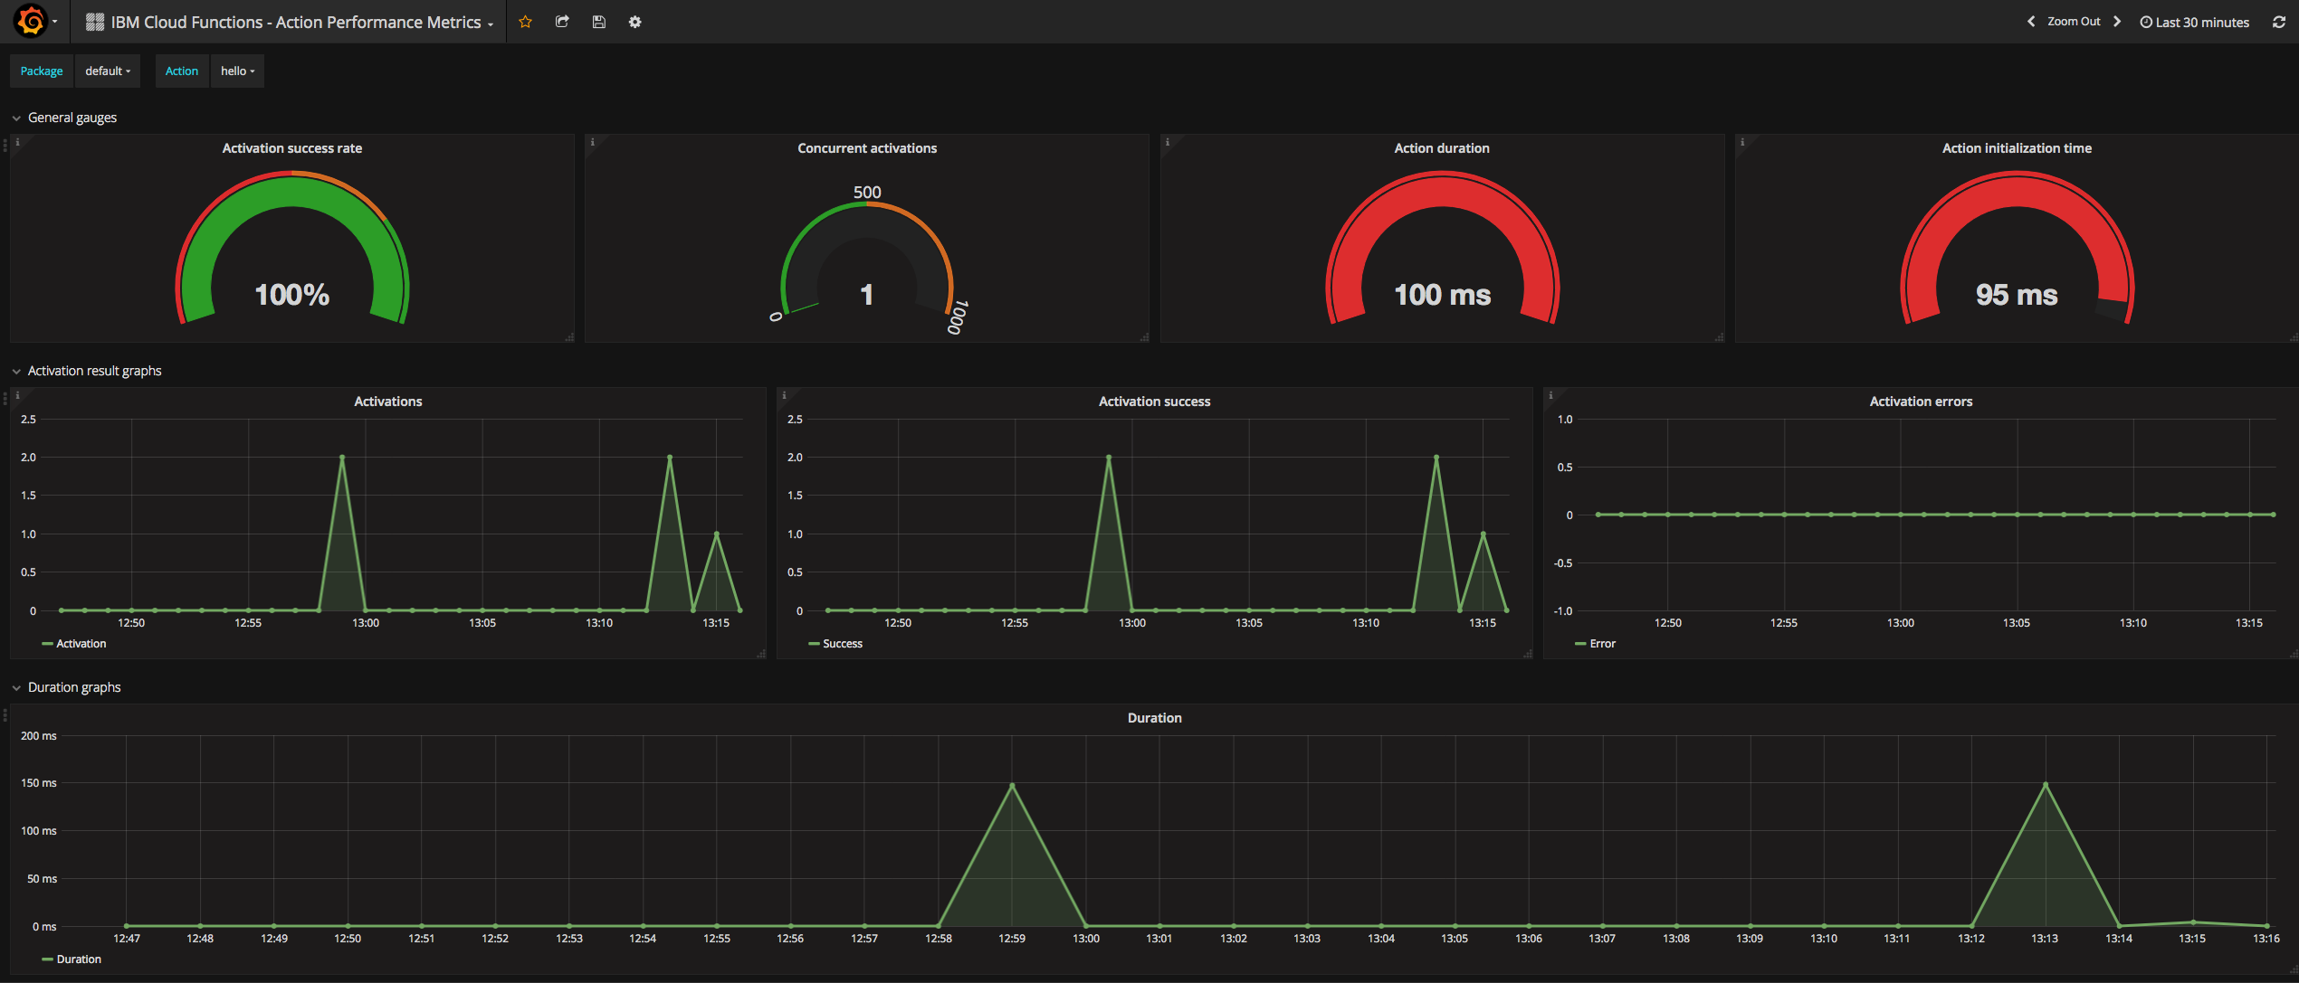Open the Package default dropdown
This screenshot has height=983, width=2299.
[x=108, y=71]
